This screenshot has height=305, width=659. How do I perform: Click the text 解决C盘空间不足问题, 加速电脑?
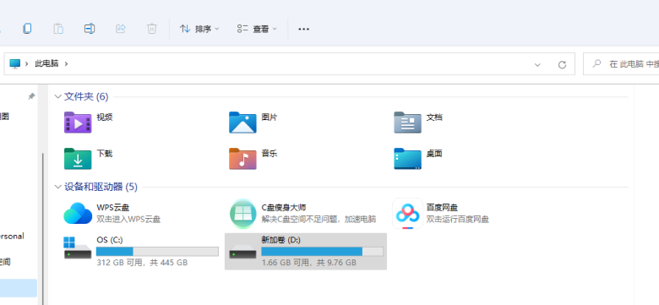coord(319,219)
